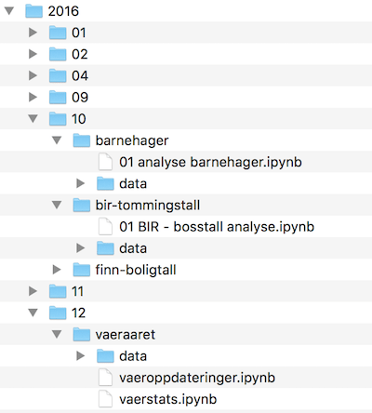Screen dimensions: 372x413
Task: Click file icon of 01 BIR bosstall analyse.ipynb
Action: point(105,227)
